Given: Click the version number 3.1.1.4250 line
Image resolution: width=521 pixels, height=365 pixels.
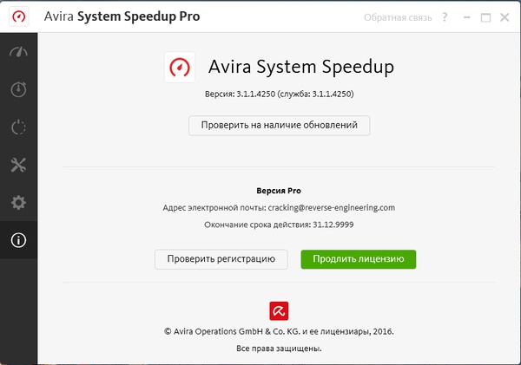Looking at the screenshot, I should pyautogui.click(x=279, y=94).
